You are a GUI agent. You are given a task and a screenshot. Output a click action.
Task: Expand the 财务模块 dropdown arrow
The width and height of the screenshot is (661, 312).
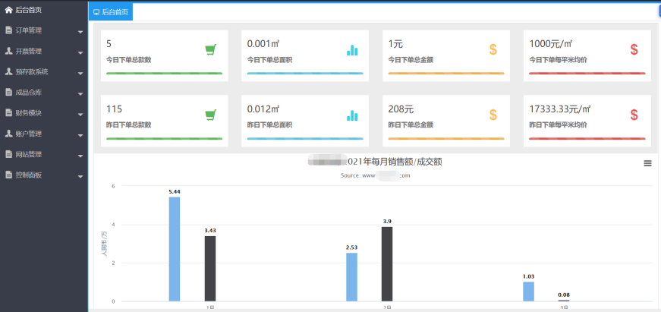click(80, 114)
